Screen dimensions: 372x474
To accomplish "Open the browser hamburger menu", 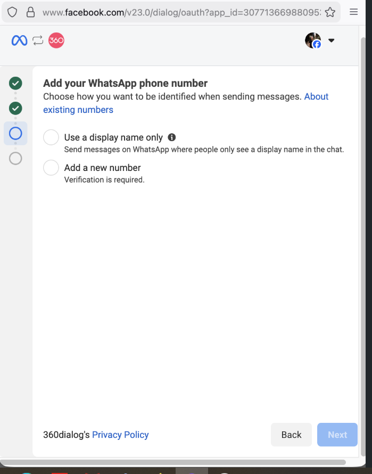I will (354, 12).
